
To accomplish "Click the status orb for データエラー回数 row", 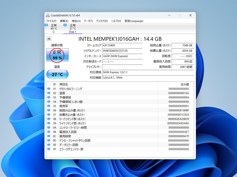I will point(49,145).
